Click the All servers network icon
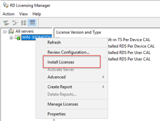Screen dimensions: 160x121 pos(11,32)
